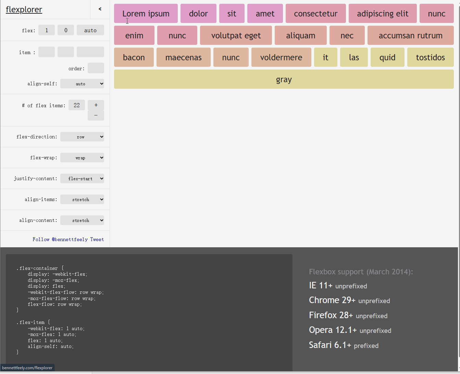This screenshot has height=374, width=460.
Task: Open the align-content dropdown
Action: coord(82,220)
